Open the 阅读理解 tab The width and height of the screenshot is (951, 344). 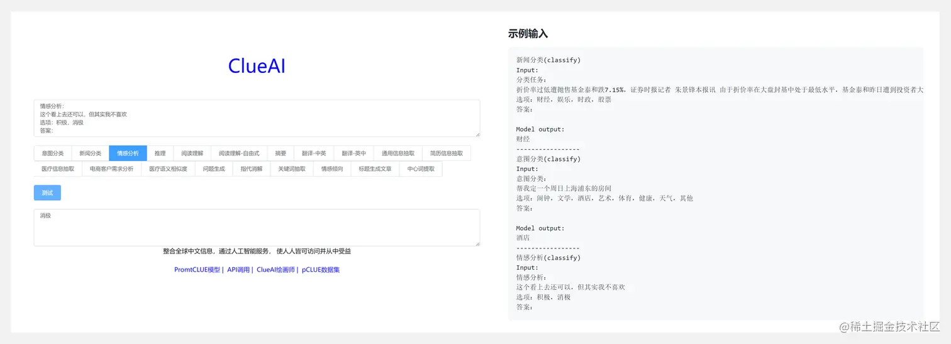click(x=192, y=153)
